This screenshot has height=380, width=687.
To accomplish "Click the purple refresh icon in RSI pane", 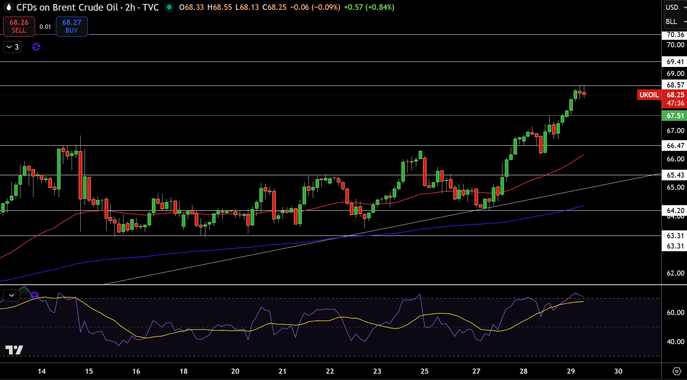I will [x=35, y=295].
